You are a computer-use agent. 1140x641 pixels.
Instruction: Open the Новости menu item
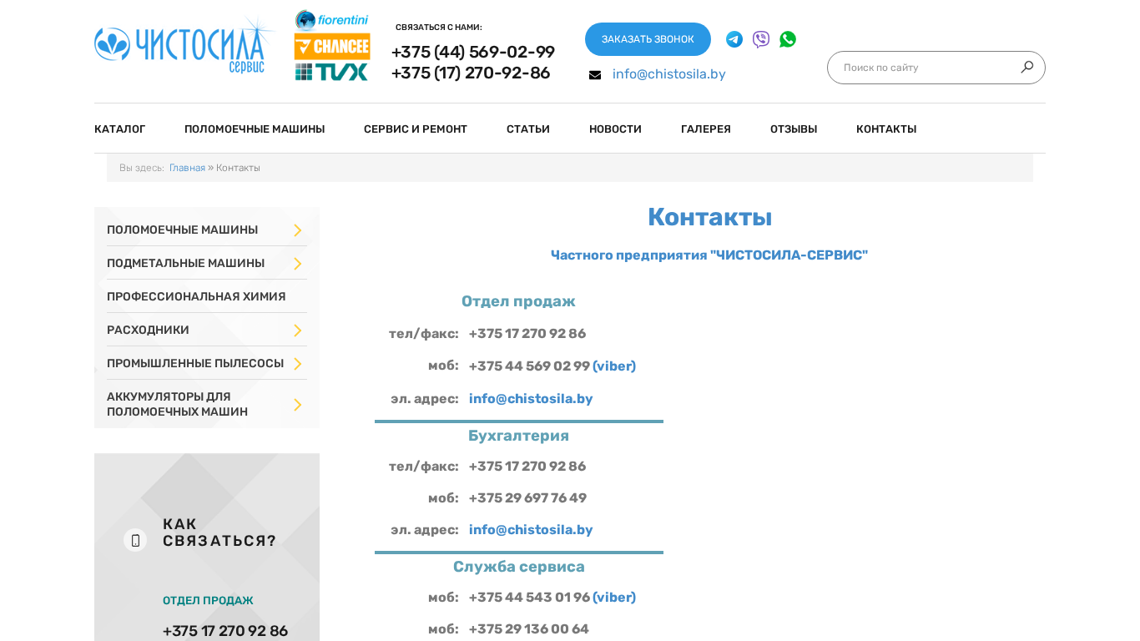(x=615, y=129)
